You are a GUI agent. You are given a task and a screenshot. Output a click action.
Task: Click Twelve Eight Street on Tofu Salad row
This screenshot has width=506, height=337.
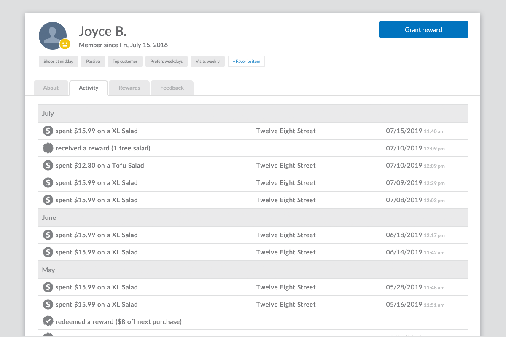point(286,166)
